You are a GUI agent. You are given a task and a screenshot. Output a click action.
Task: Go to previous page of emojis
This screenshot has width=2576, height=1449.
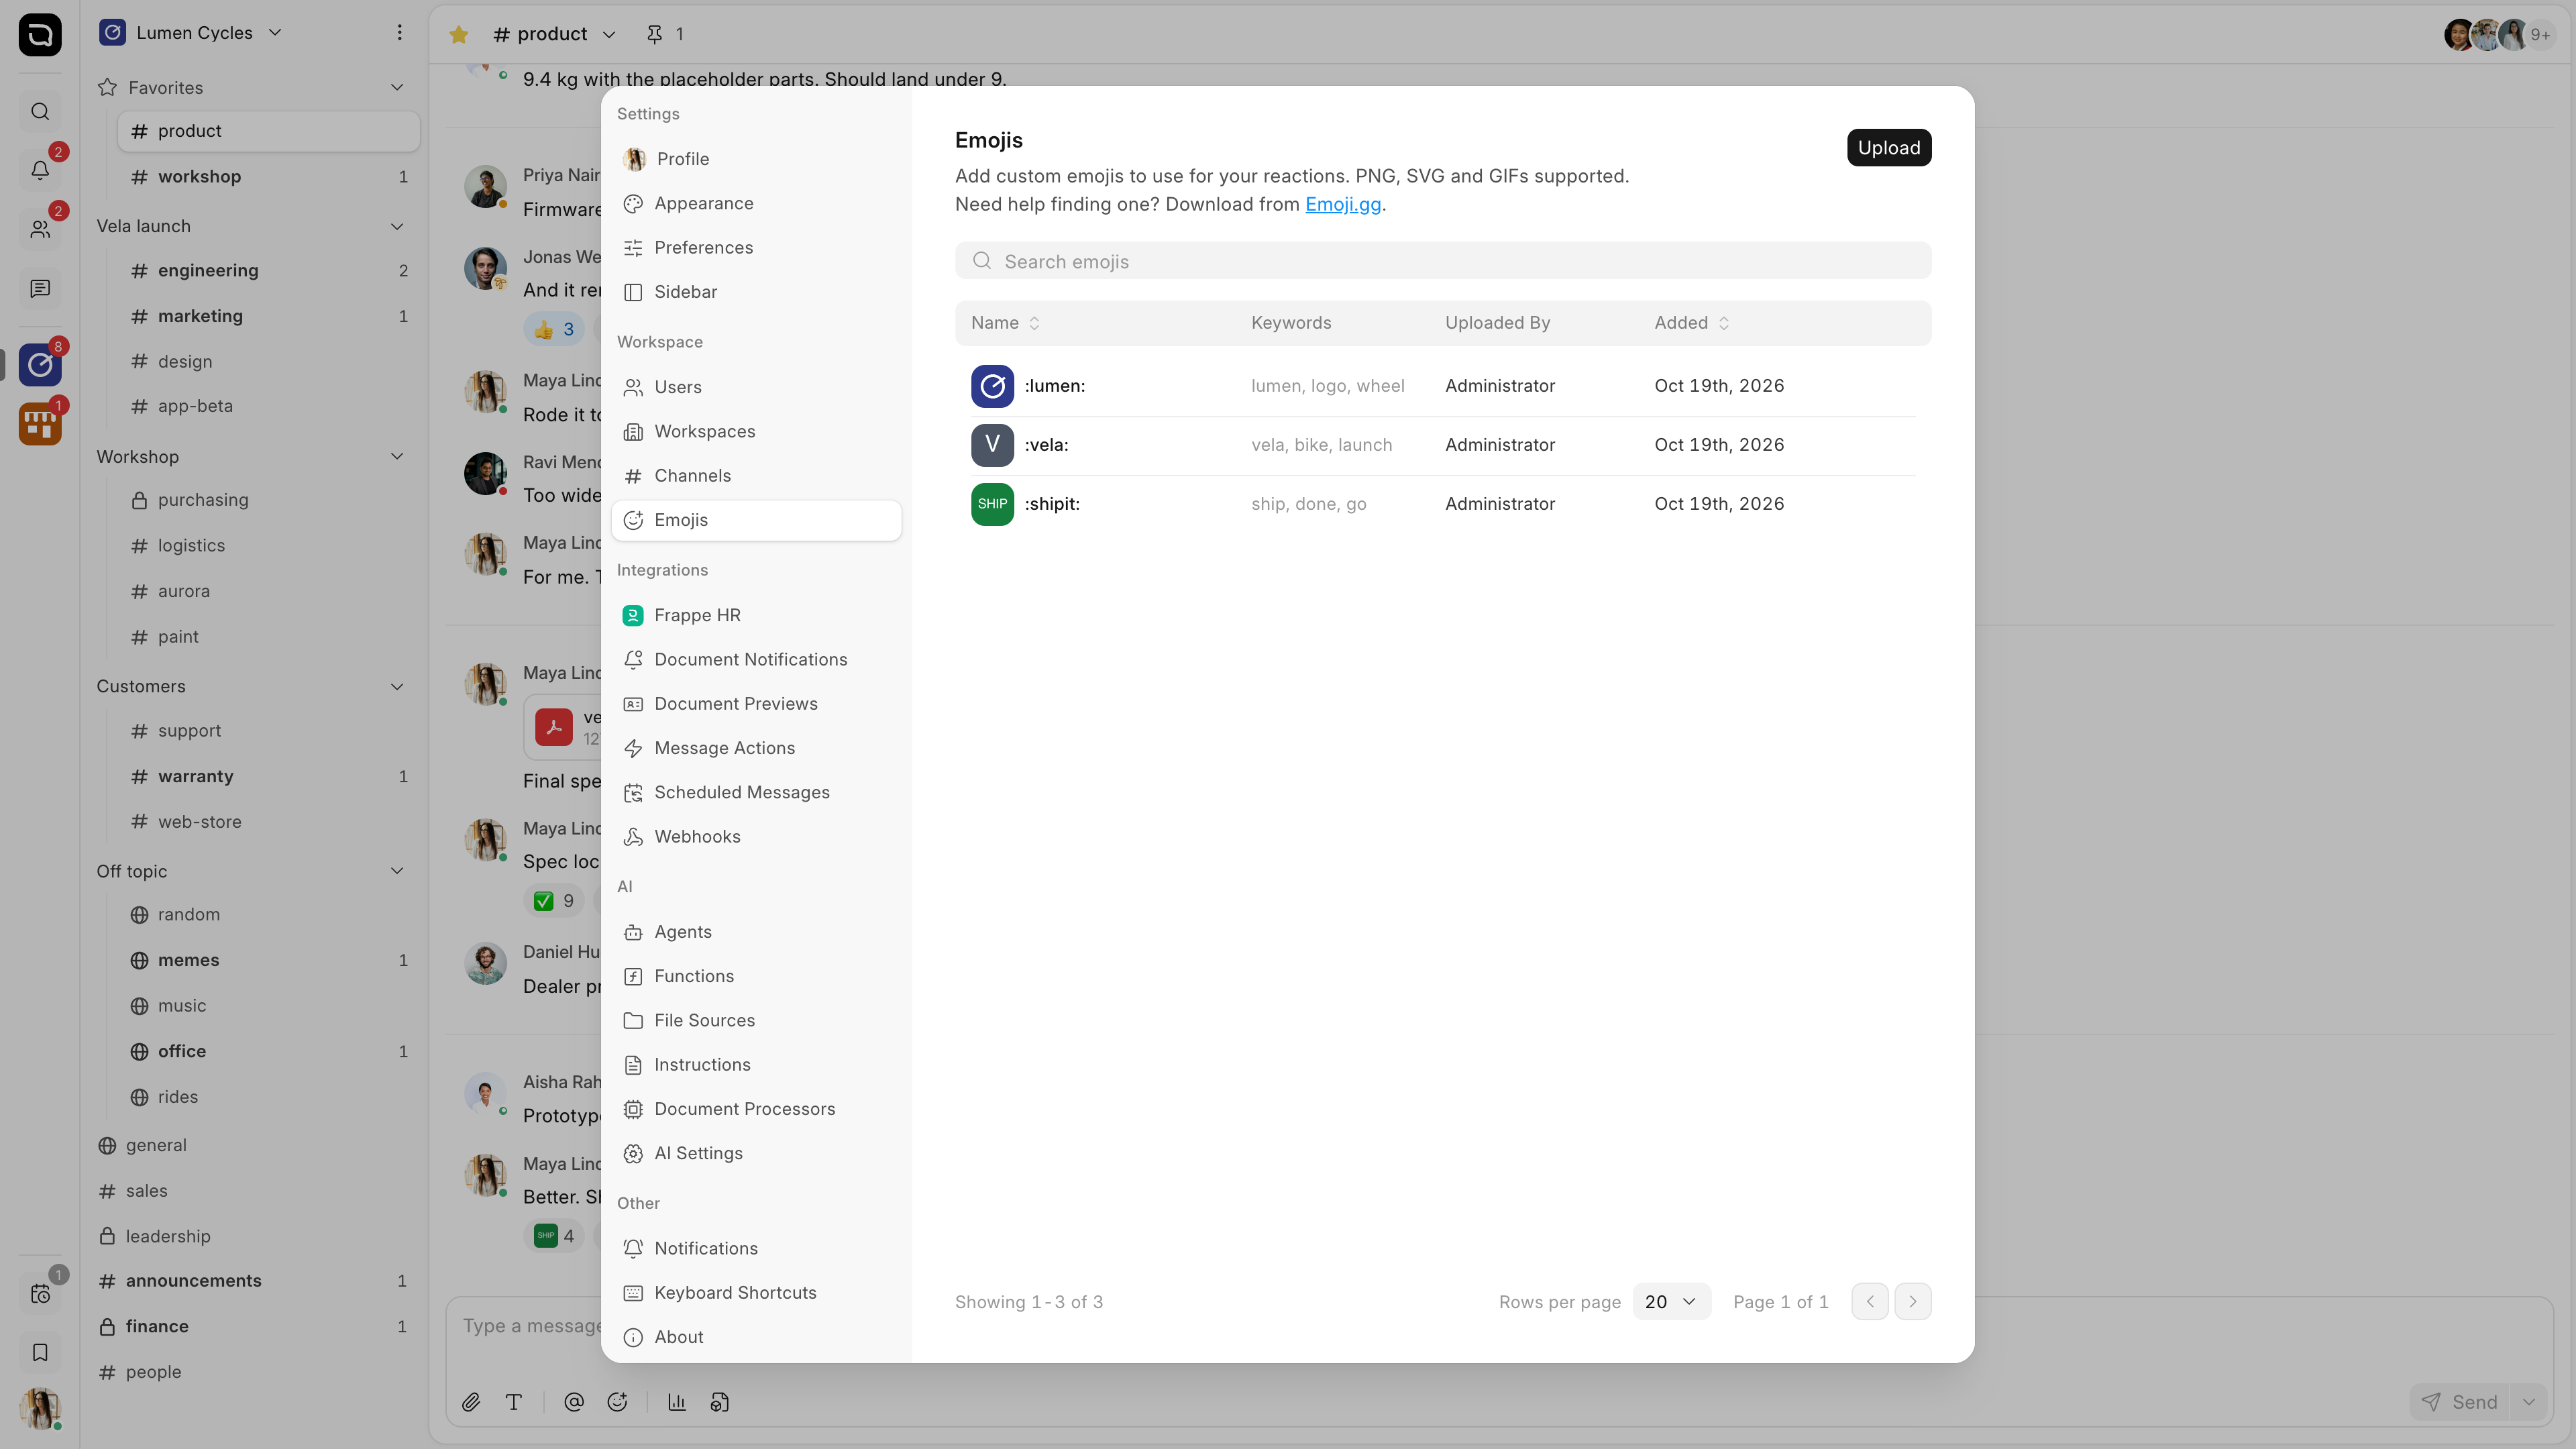pos(1870,1301)
